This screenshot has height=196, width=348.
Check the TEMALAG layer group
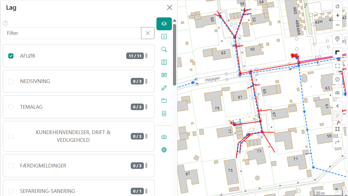(x=11, y=107)
